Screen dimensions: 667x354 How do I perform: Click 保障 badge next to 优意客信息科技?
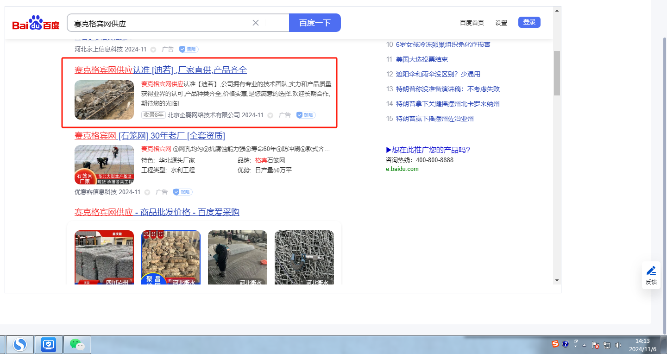[182, 192]
